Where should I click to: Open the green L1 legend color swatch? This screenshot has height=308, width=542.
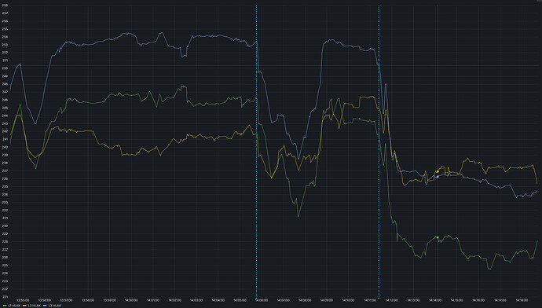point(5,306)
